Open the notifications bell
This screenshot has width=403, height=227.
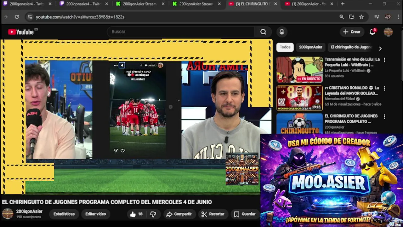(x=372, y=32)
